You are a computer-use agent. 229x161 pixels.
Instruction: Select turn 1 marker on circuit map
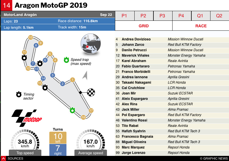point(73,80)
